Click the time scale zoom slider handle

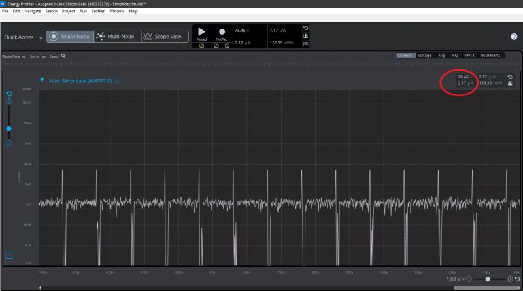(488, 279)
